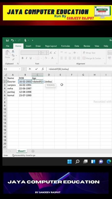Toggle Underline formatting
Viewport: 112px width, 199px height.
(30, 58)
